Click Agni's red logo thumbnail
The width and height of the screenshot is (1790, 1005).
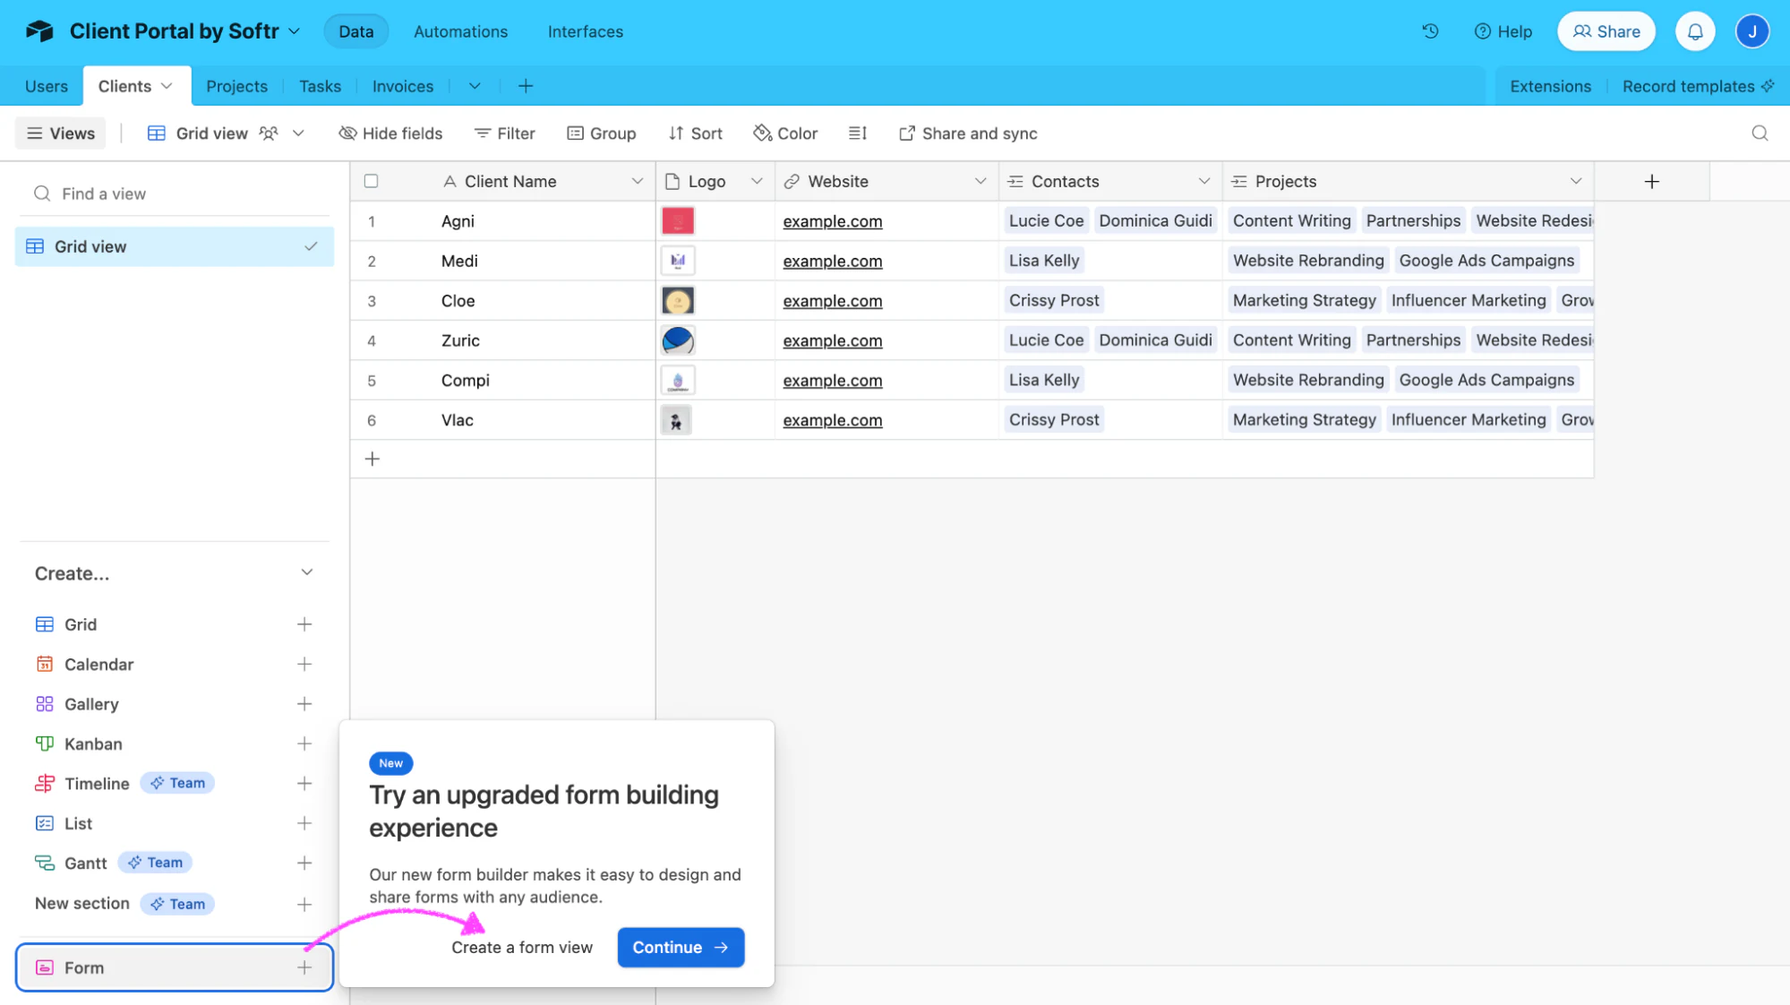(x=678, y=220)
